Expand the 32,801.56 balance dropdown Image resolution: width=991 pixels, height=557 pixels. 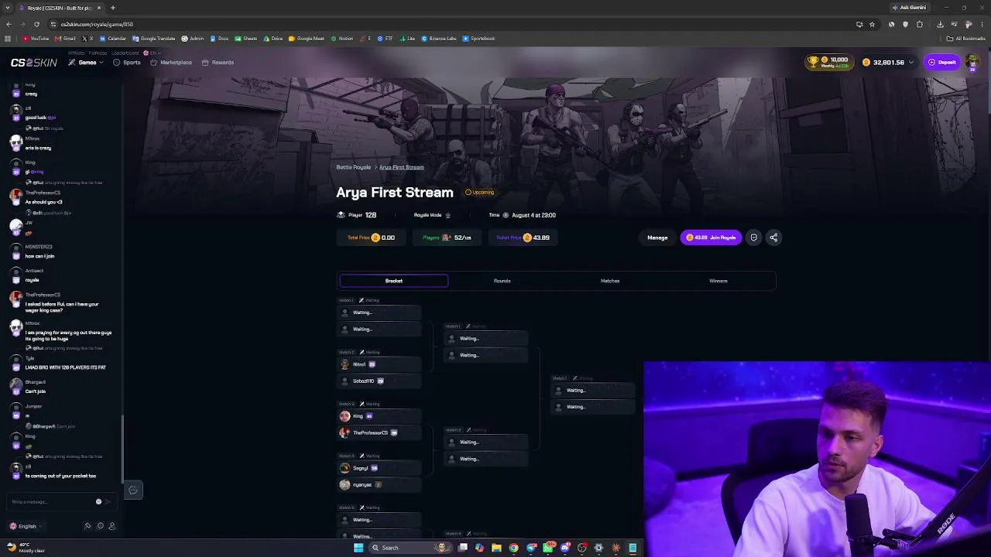click(887, 63)
